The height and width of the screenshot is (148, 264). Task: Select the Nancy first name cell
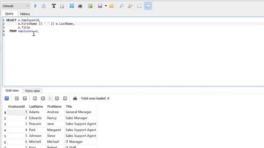click(x=55, y=118)
